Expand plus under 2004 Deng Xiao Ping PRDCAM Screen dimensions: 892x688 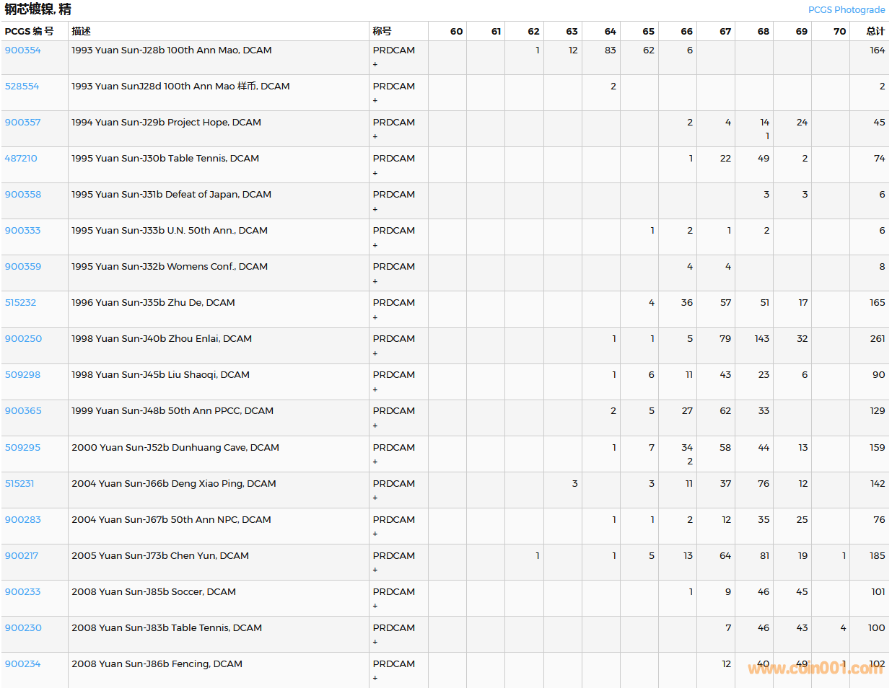[x=375, y=498]
